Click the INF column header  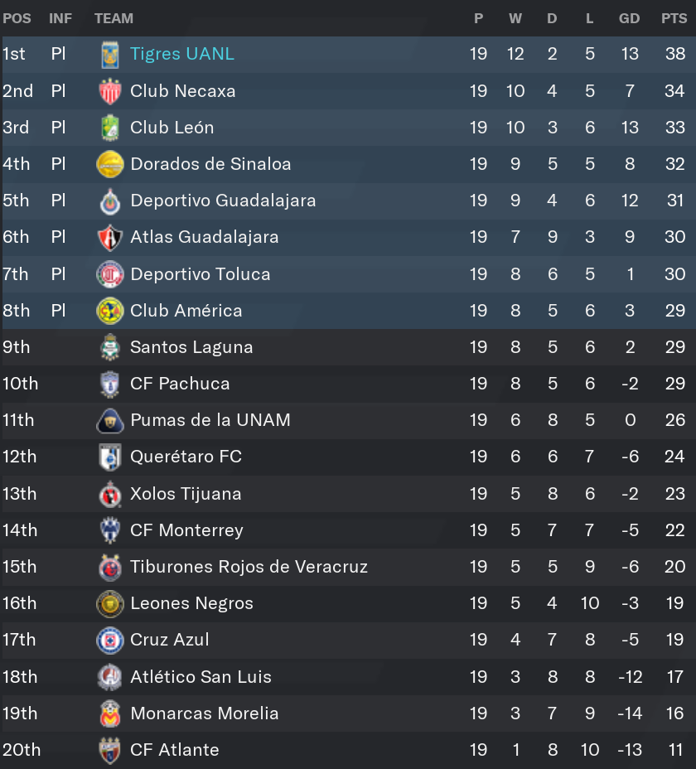click(x=60, y=18)
